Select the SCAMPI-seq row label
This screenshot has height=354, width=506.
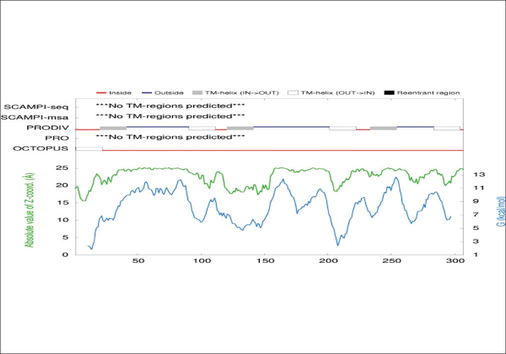36,107
